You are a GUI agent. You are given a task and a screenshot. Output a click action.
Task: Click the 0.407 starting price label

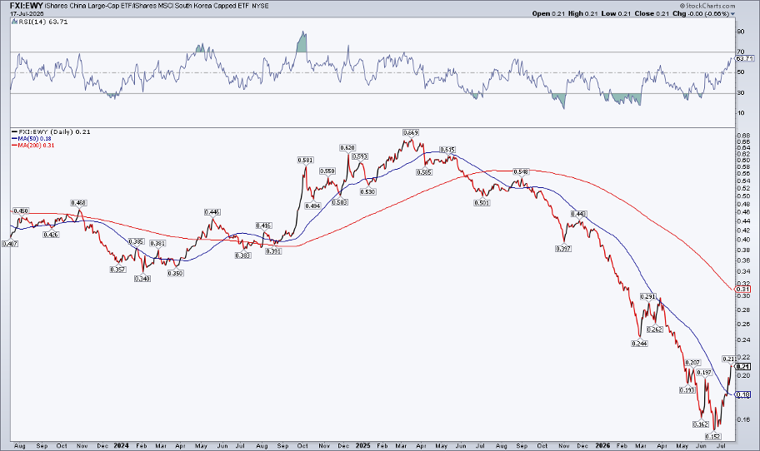[x=10, y=245]
